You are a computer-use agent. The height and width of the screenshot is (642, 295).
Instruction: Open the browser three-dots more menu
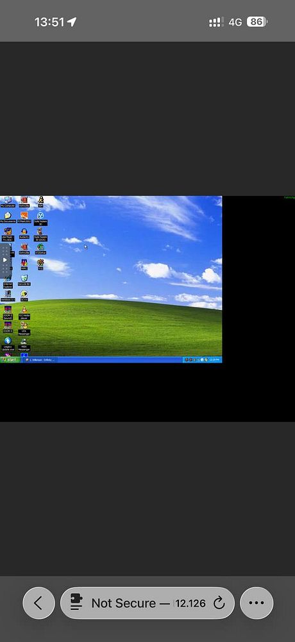[257, 603]
